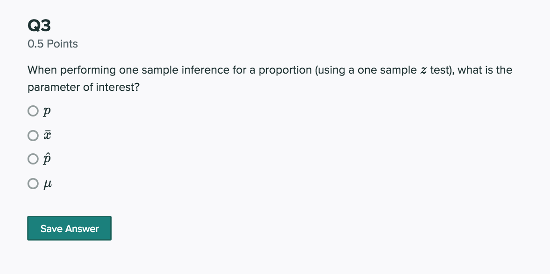
Task: Choose the sample proportion p̂ answer
Action: coord(33,159)
